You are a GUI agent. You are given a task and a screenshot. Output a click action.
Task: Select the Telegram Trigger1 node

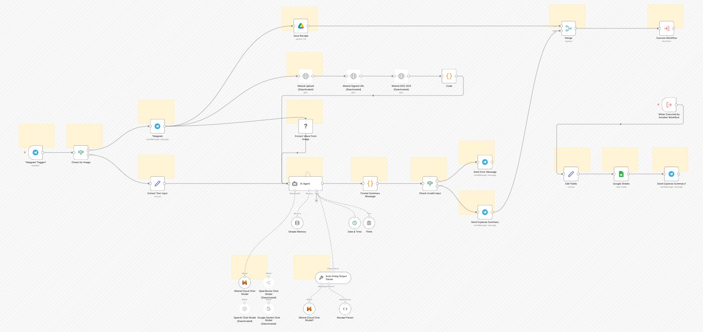tap(35, 153)
